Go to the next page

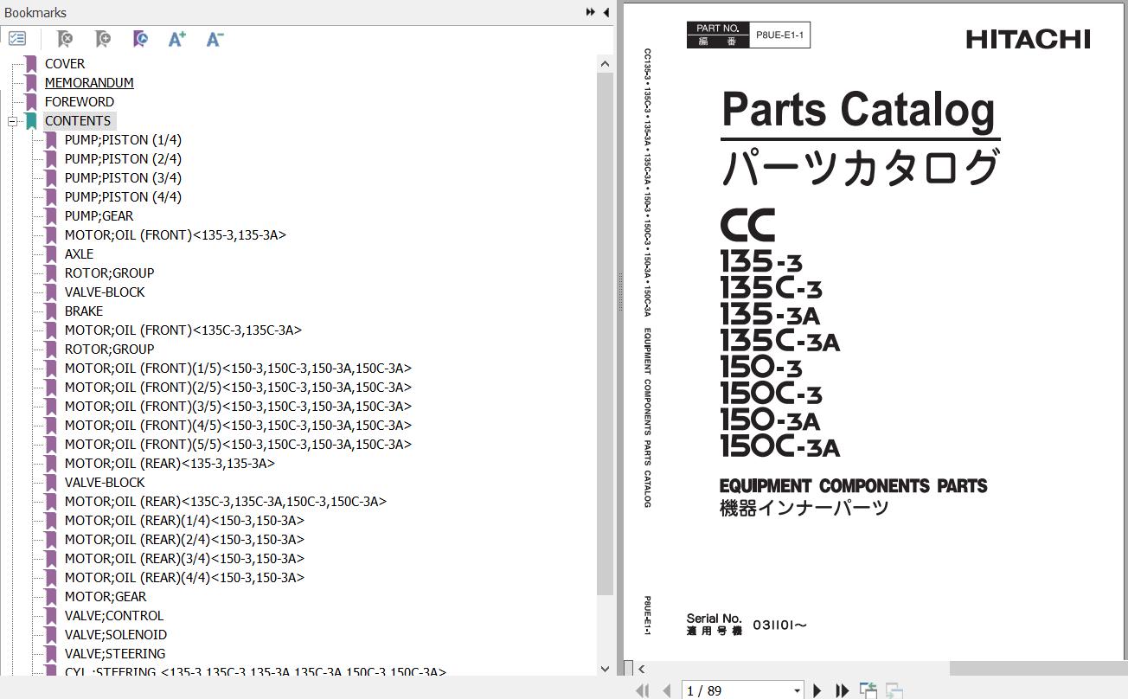pos(817,690)
